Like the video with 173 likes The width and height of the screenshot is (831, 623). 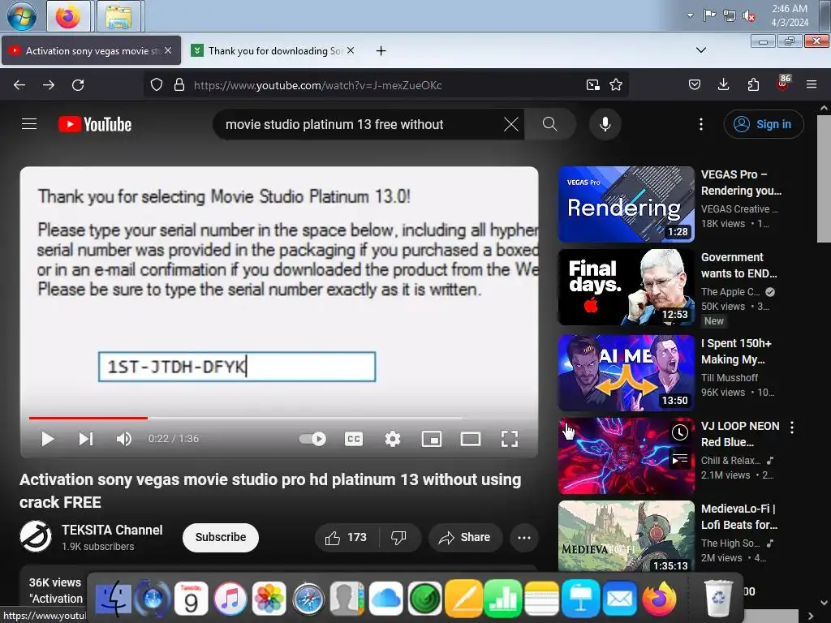(x=347, y=537)
